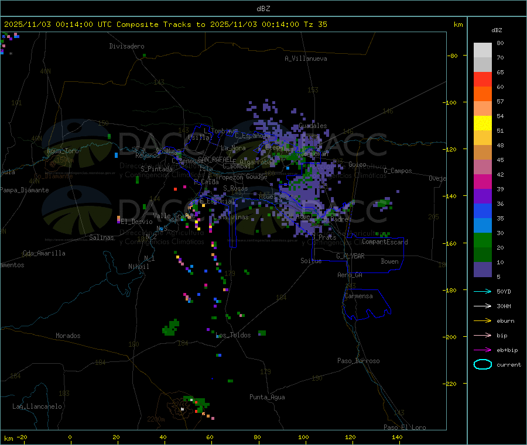Click the '30HM' legend label
Image resolution: width=527 pixels, height=445 pixels.
coord(504,306)
